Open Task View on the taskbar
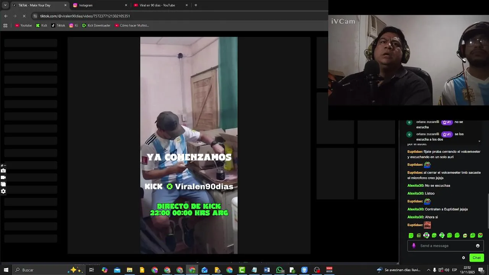This screenshot has height=275, width=489. pos(92,270)
